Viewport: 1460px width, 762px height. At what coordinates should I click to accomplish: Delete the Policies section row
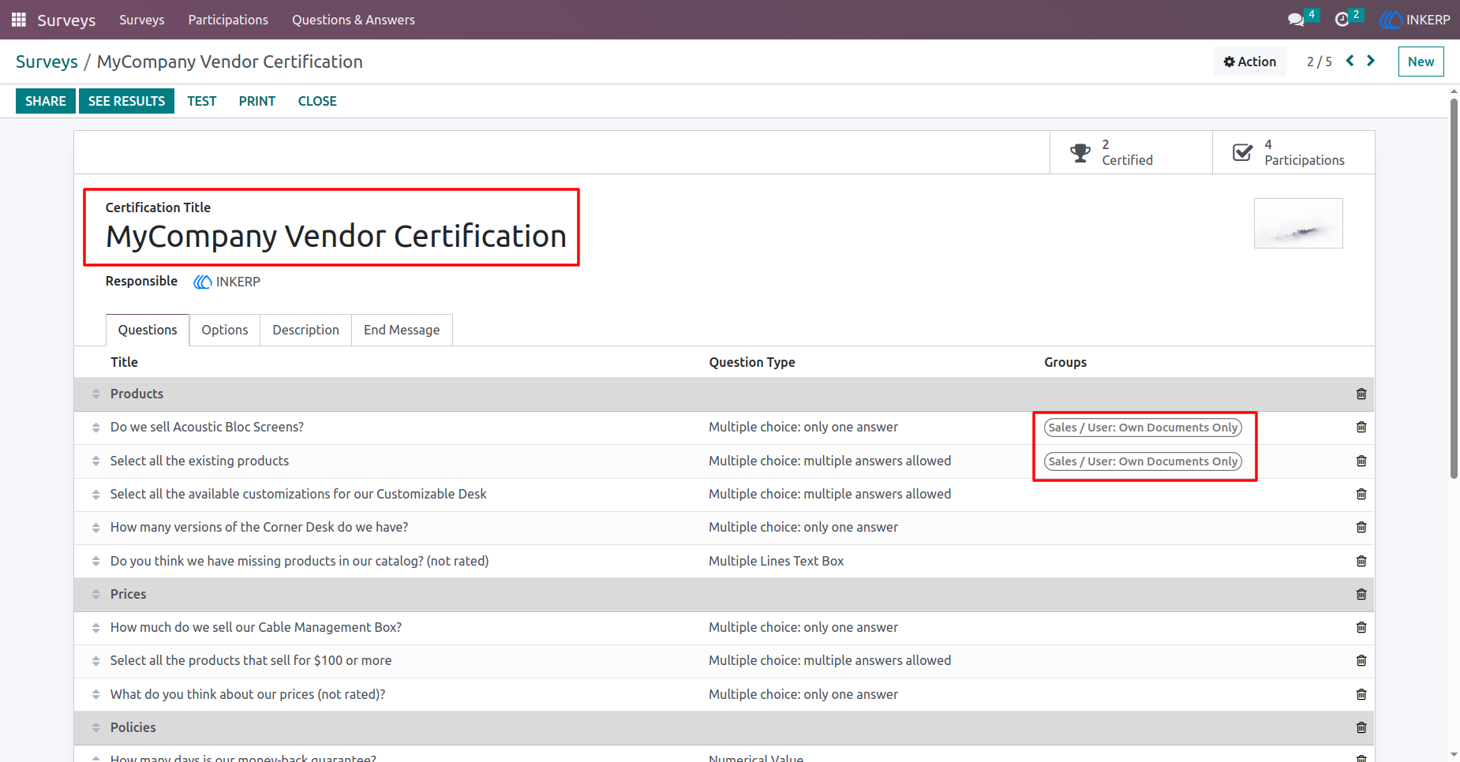[1361, 727]
